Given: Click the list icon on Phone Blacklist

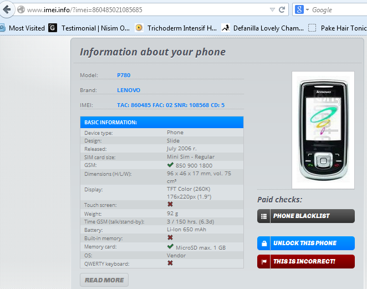Looking at the screenshot, I should (264, 216).
